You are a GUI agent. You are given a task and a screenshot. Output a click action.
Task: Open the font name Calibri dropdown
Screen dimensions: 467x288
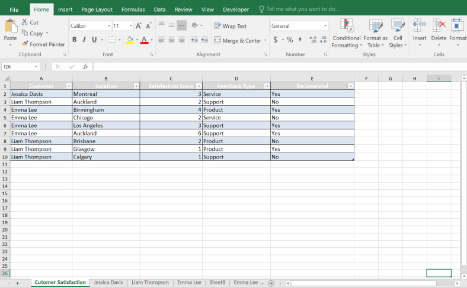pyautogui.click(x=109, y=26)
